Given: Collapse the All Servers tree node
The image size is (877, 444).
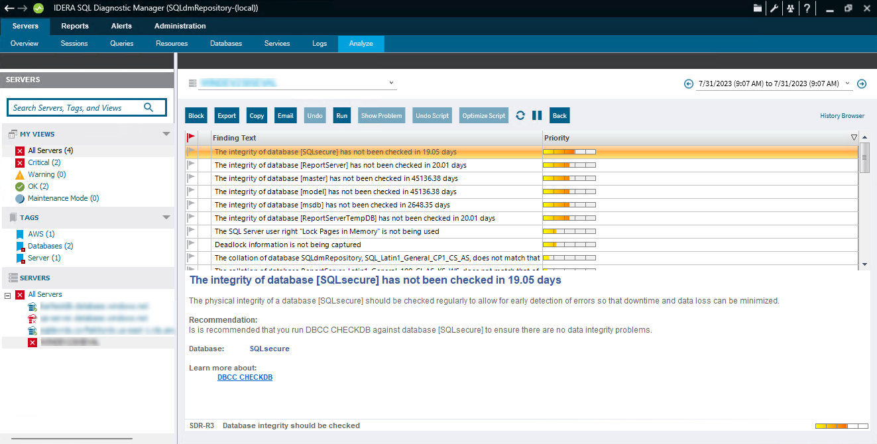Looking at the screenshot, I should click(8, 295).
